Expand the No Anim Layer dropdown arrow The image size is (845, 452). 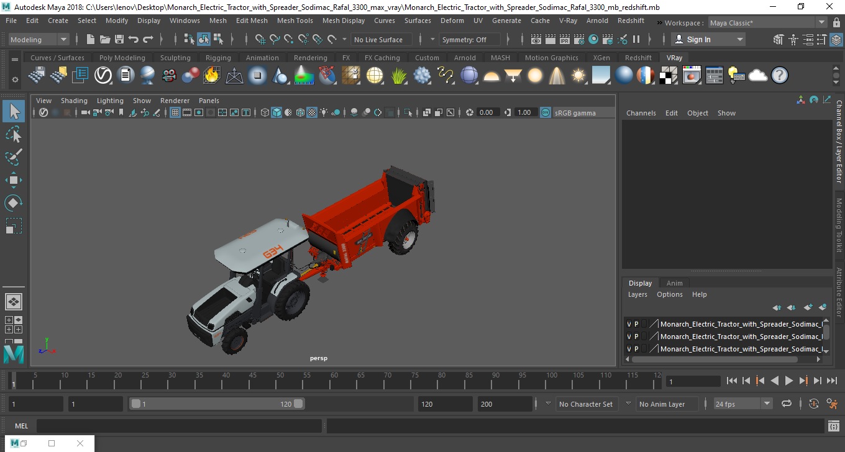628,403
